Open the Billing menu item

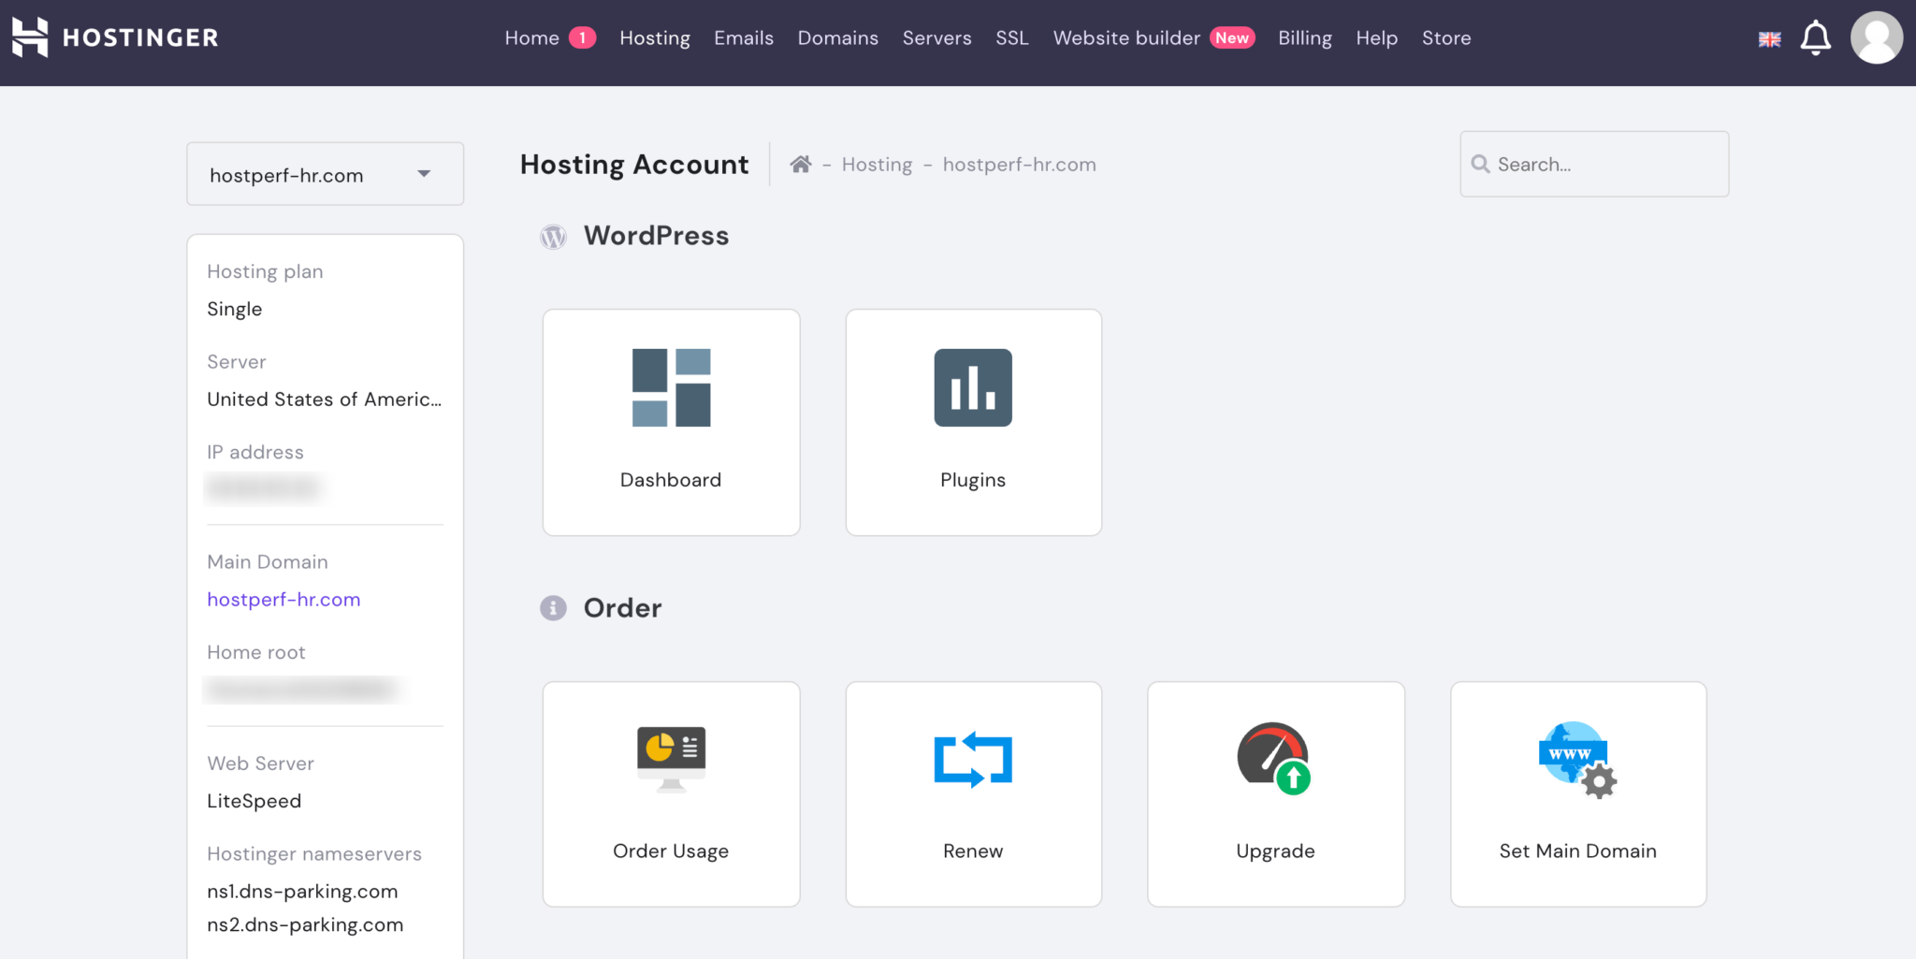tap(1305, 38)
